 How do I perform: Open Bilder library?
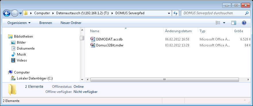pyautogui.click(x=21, y=42)
